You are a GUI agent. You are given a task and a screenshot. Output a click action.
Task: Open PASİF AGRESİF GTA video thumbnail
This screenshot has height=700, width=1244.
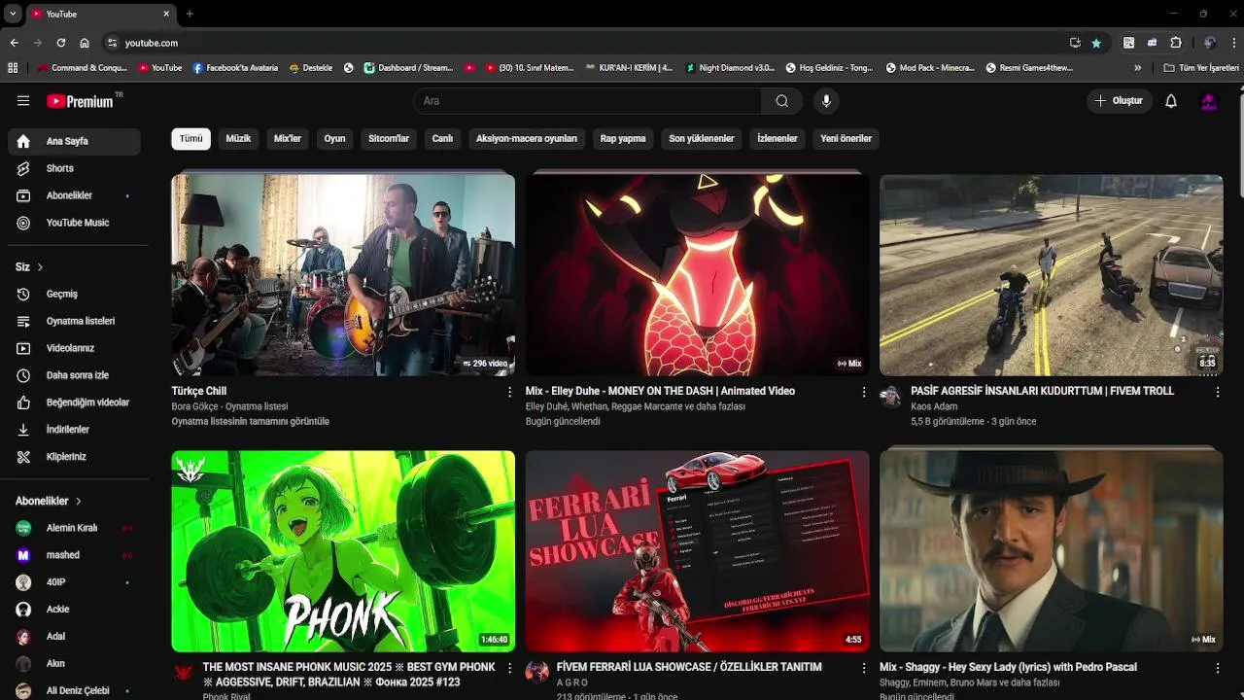point(1051,275)
